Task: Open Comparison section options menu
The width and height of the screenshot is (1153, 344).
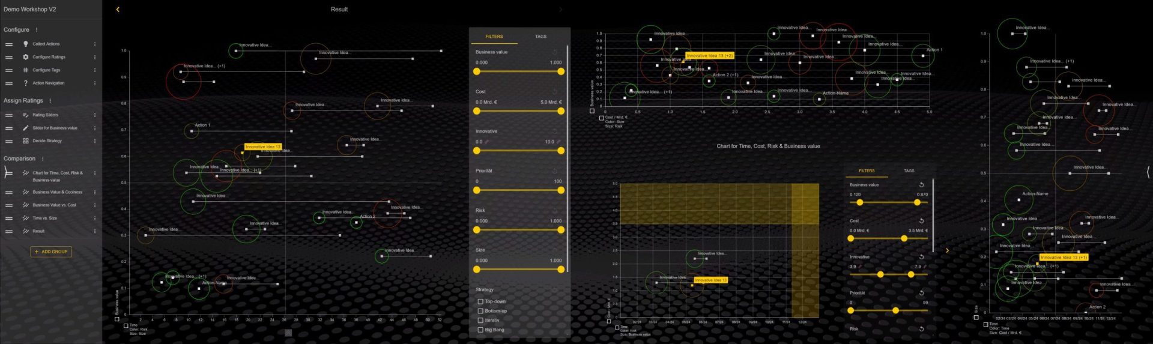Action: point(43,159)
